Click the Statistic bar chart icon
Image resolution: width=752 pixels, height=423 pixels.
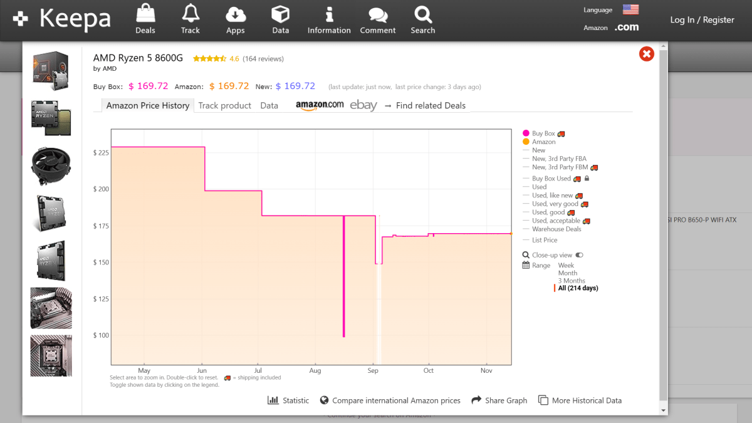(273, 400)
